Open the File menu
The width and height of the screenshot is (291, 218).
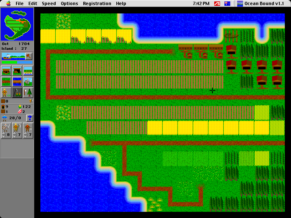20,4
